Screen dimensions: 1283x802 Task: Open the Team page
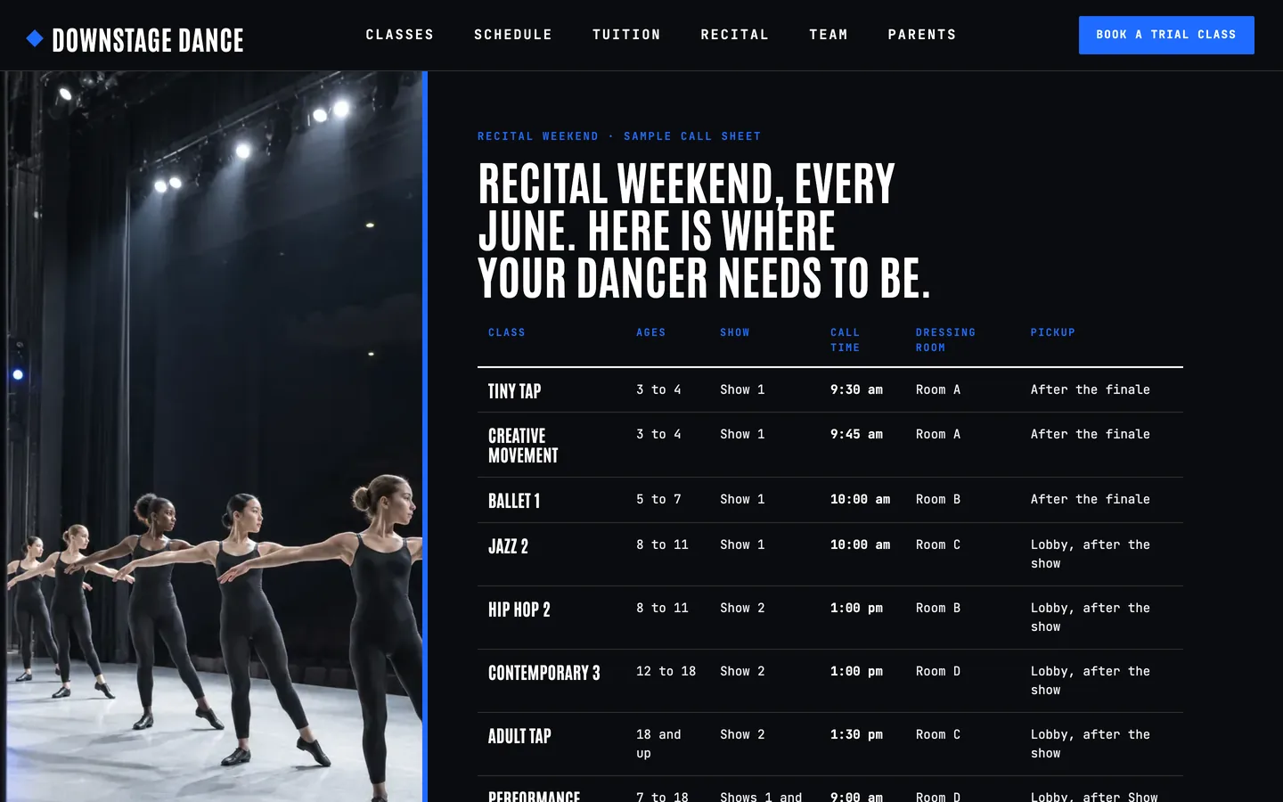pos(829,35)
